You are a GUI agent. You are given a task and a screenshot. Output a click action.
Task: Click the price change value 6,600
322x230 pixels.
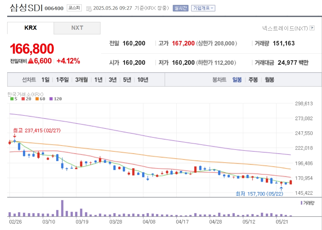point(43,61)
